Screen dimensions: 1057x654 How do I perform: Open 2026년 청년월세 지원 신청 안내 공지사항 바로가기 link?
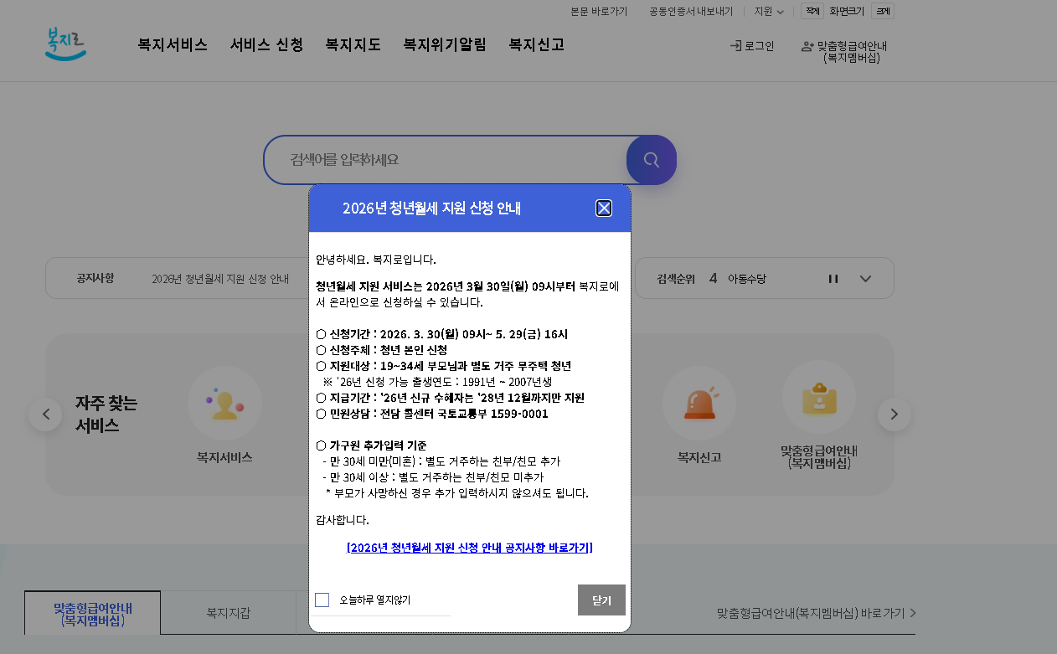[470, 548]
